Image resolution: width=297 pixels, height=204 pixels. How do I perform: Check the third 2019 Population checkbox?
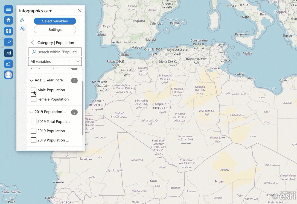click(x=34, y=140)
